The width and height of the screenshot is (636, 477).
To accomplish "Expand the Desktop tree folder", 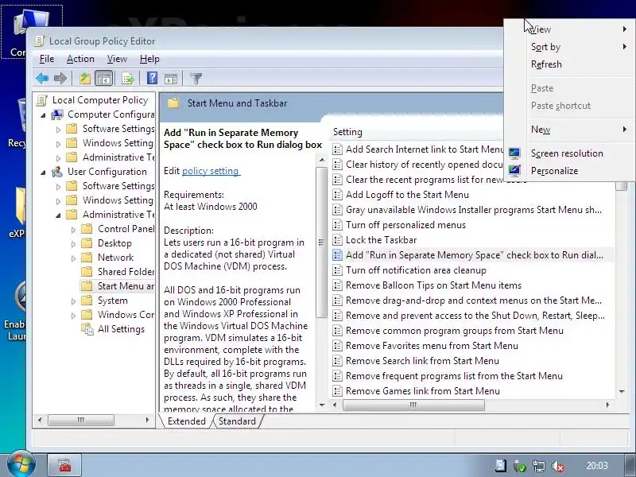I will click(x=73, y=244).
